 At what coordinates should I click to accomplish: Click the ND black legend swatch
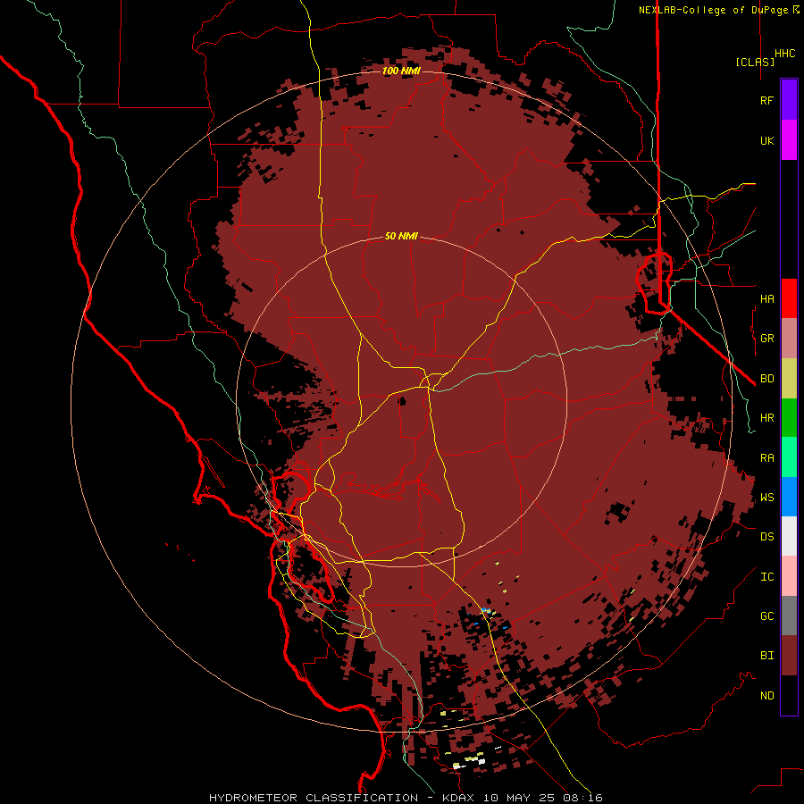pyautogui.click(x=789, y=695)
